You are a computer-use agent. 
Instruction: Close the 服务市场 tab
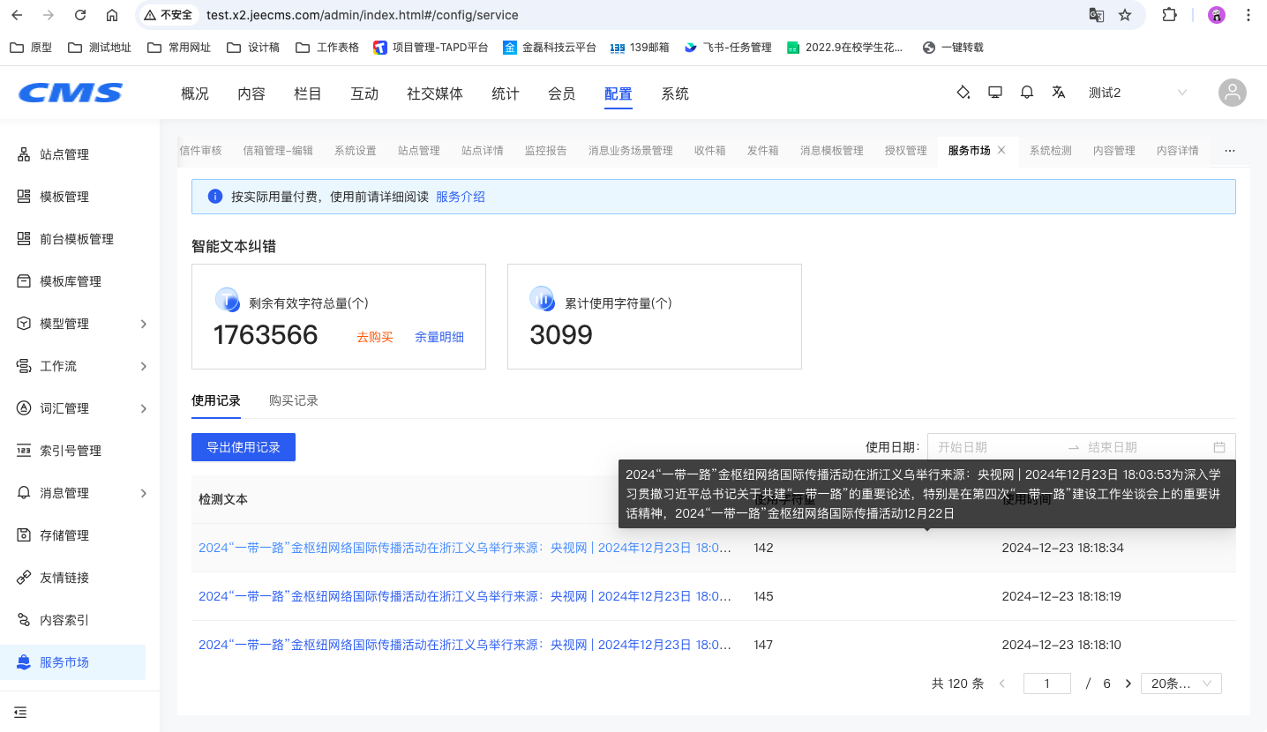click(x=1001, y=151)
